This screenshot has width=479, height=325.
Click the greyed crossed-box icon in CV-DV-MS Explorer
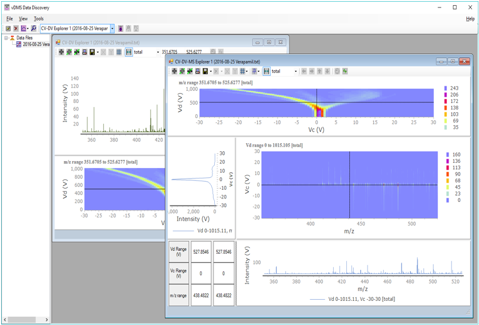coord(227,71)
